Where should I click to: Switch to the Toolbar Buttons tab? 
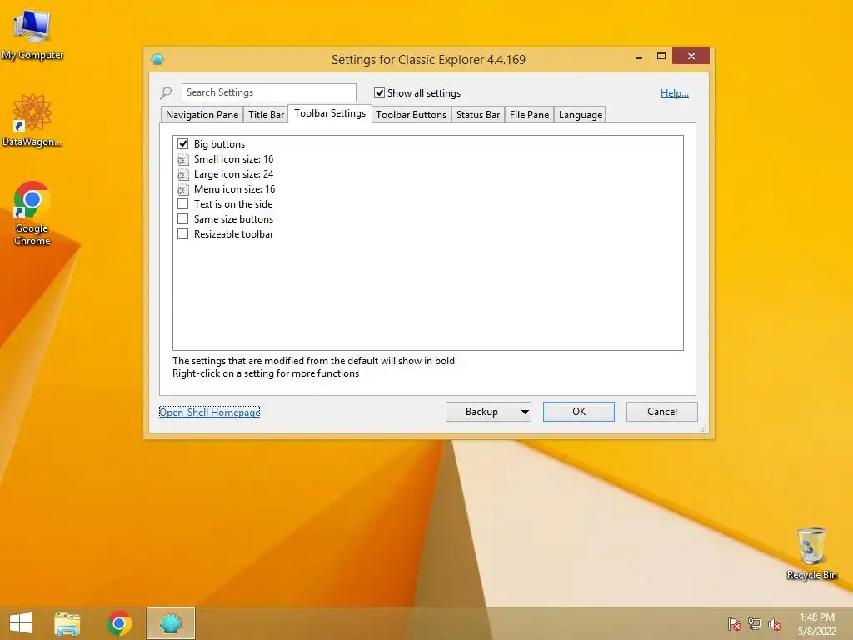411,115
